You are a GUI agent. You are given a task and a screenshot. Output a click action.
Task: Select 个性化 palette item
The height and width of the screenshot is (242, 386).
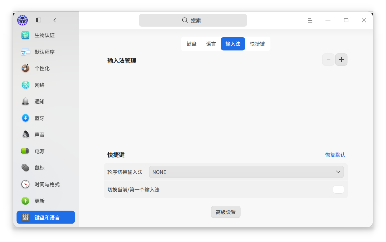pyautogui.click(x=46, y=69)
